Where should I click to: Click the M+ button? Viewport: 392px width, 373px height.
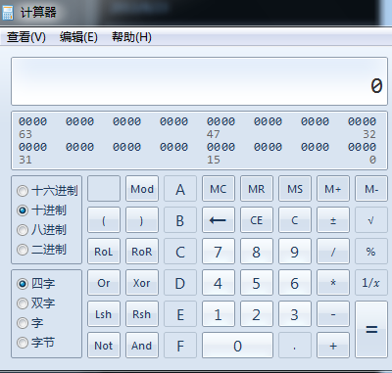[x=333, y=189]
